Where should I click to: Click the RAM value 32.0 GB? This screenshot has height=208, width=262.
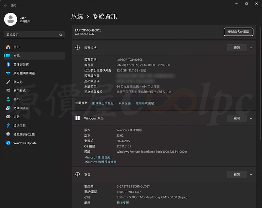(x=131, y=70)
